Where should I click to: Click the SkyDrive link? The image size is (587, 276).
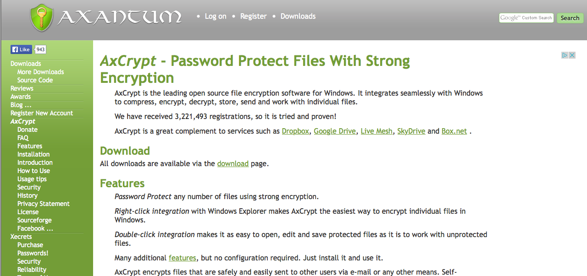click(x=411, y=131)
